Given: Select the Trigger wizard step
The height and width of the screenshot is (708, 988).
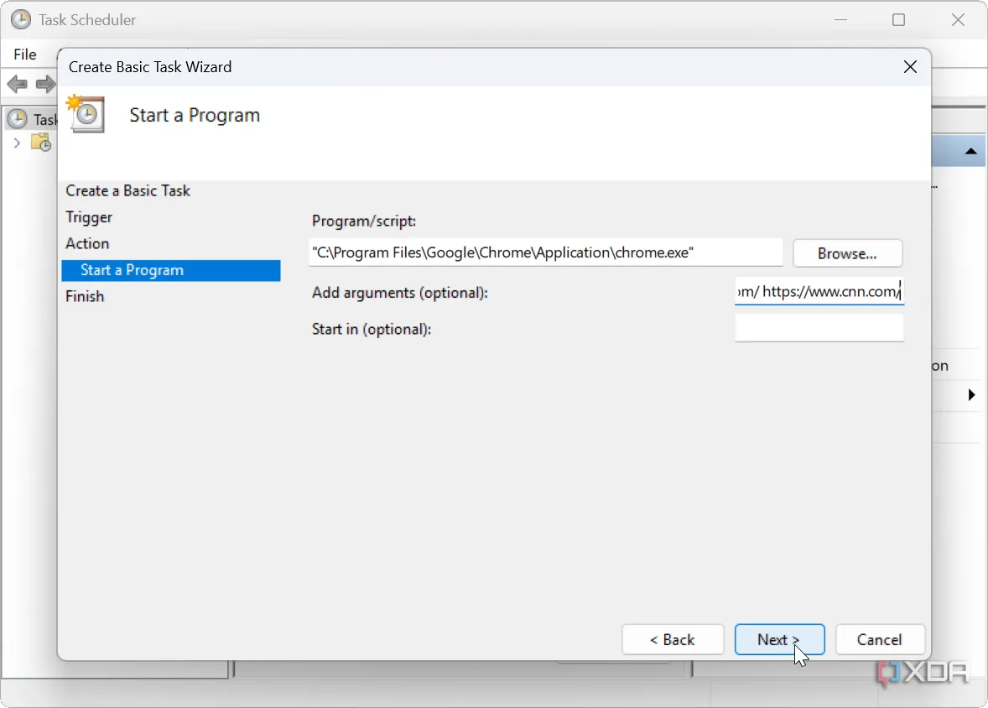Looking at the screenshot, I should click(x=89, y=217).
